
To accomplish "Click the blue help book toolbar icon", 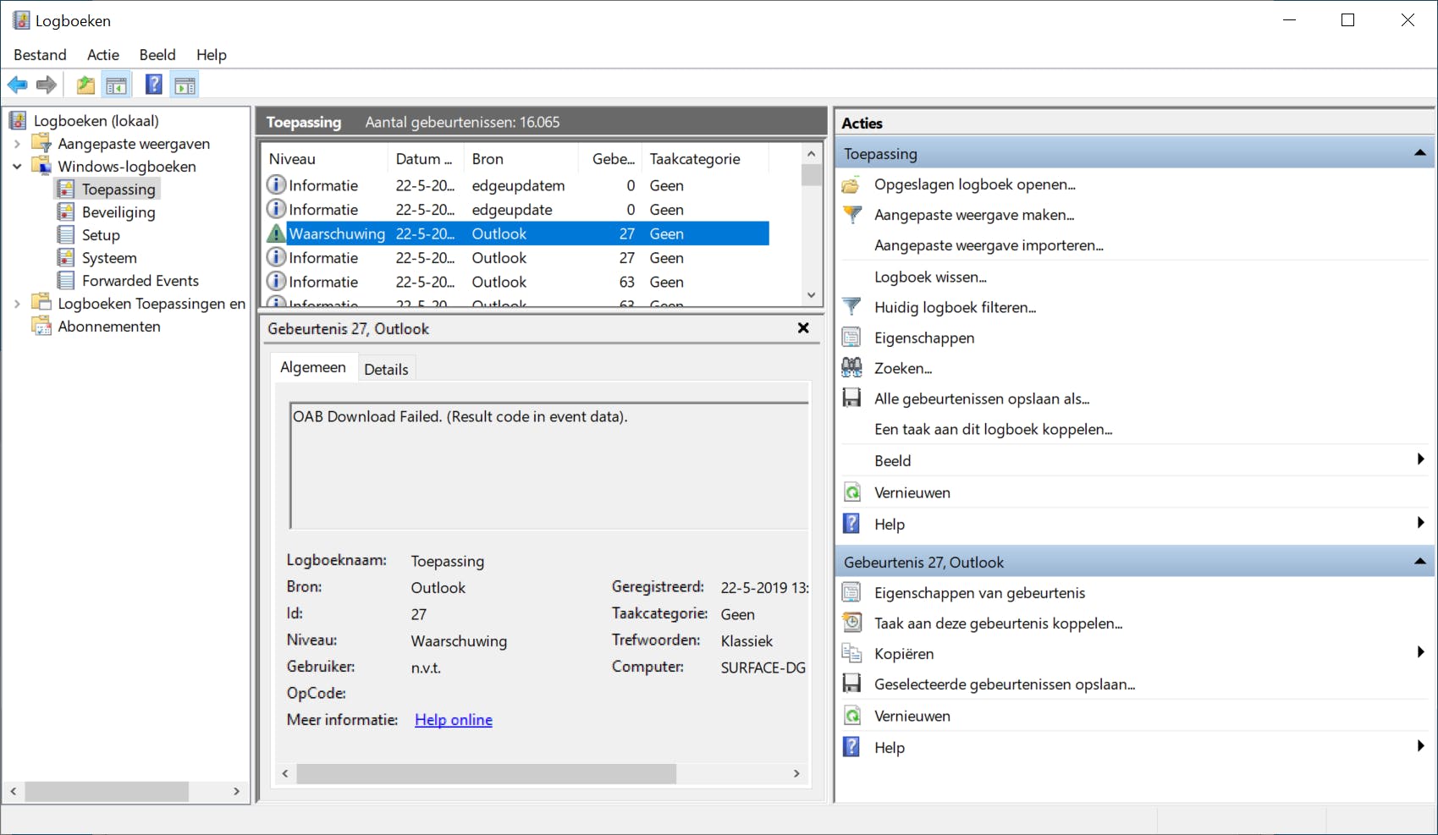I will click(153, 85).
